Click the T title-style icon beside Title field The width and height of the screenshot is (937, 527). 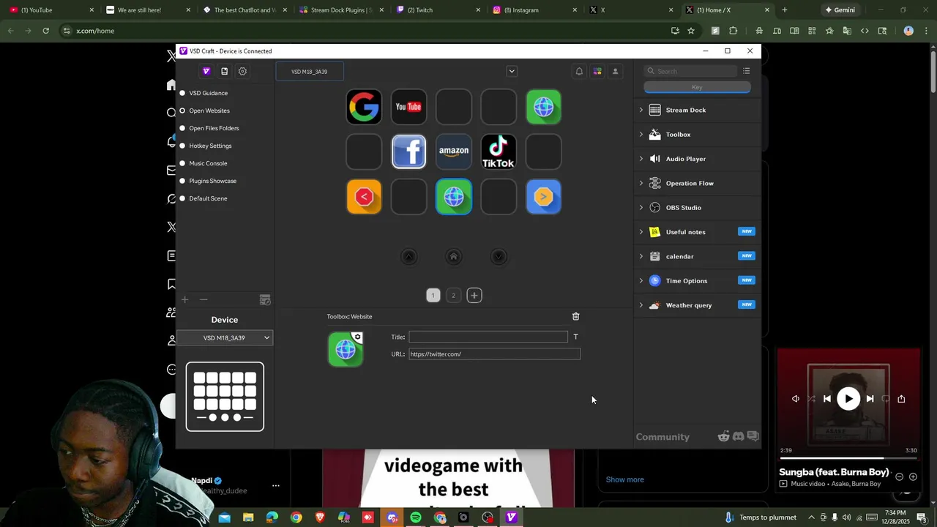(575, 337)
